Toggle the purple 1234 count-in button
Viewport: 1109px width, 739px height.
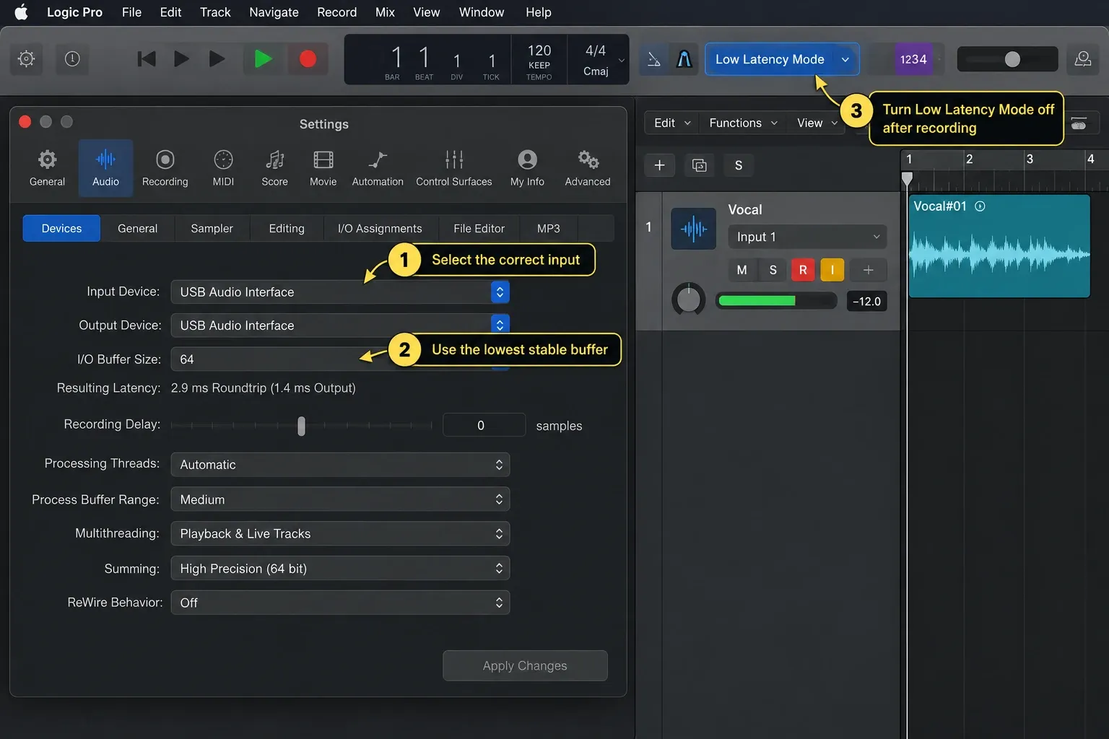pyautogui.click(x=913, y=59)
